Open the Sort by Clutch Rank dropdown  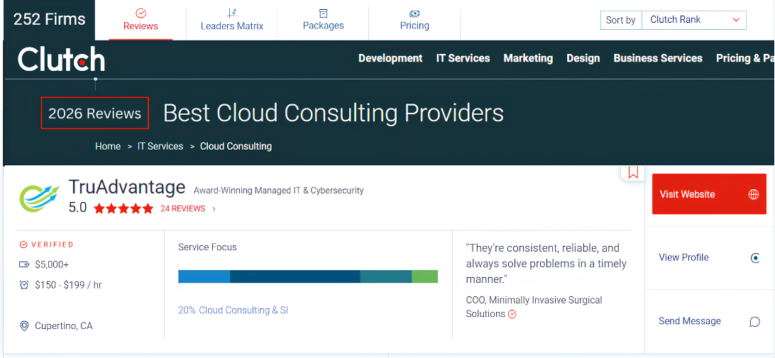[x=693, y=20]
